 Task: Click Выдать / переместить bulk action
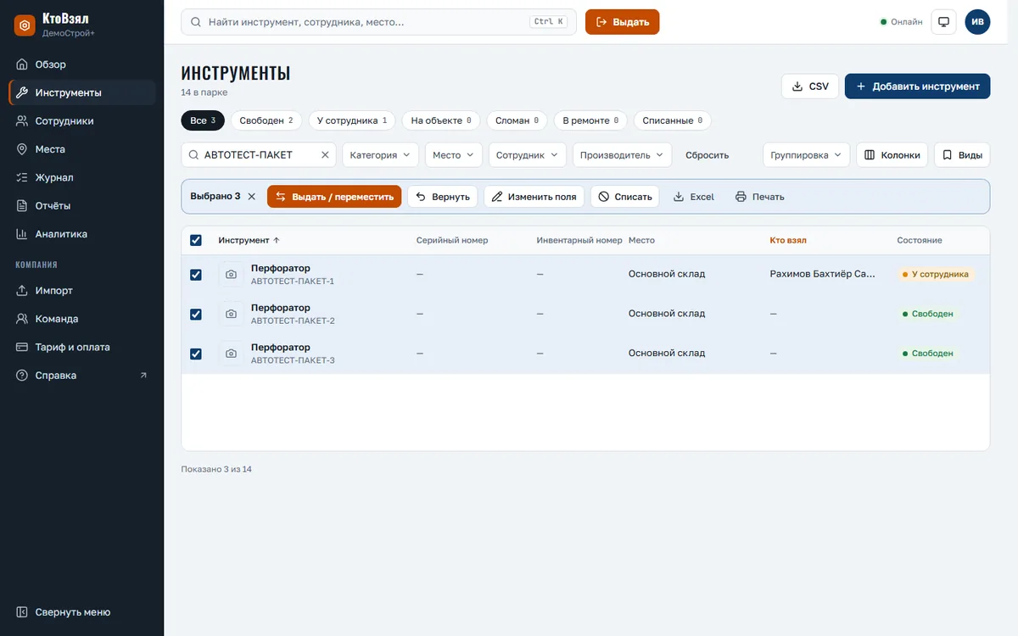(334, 197)
